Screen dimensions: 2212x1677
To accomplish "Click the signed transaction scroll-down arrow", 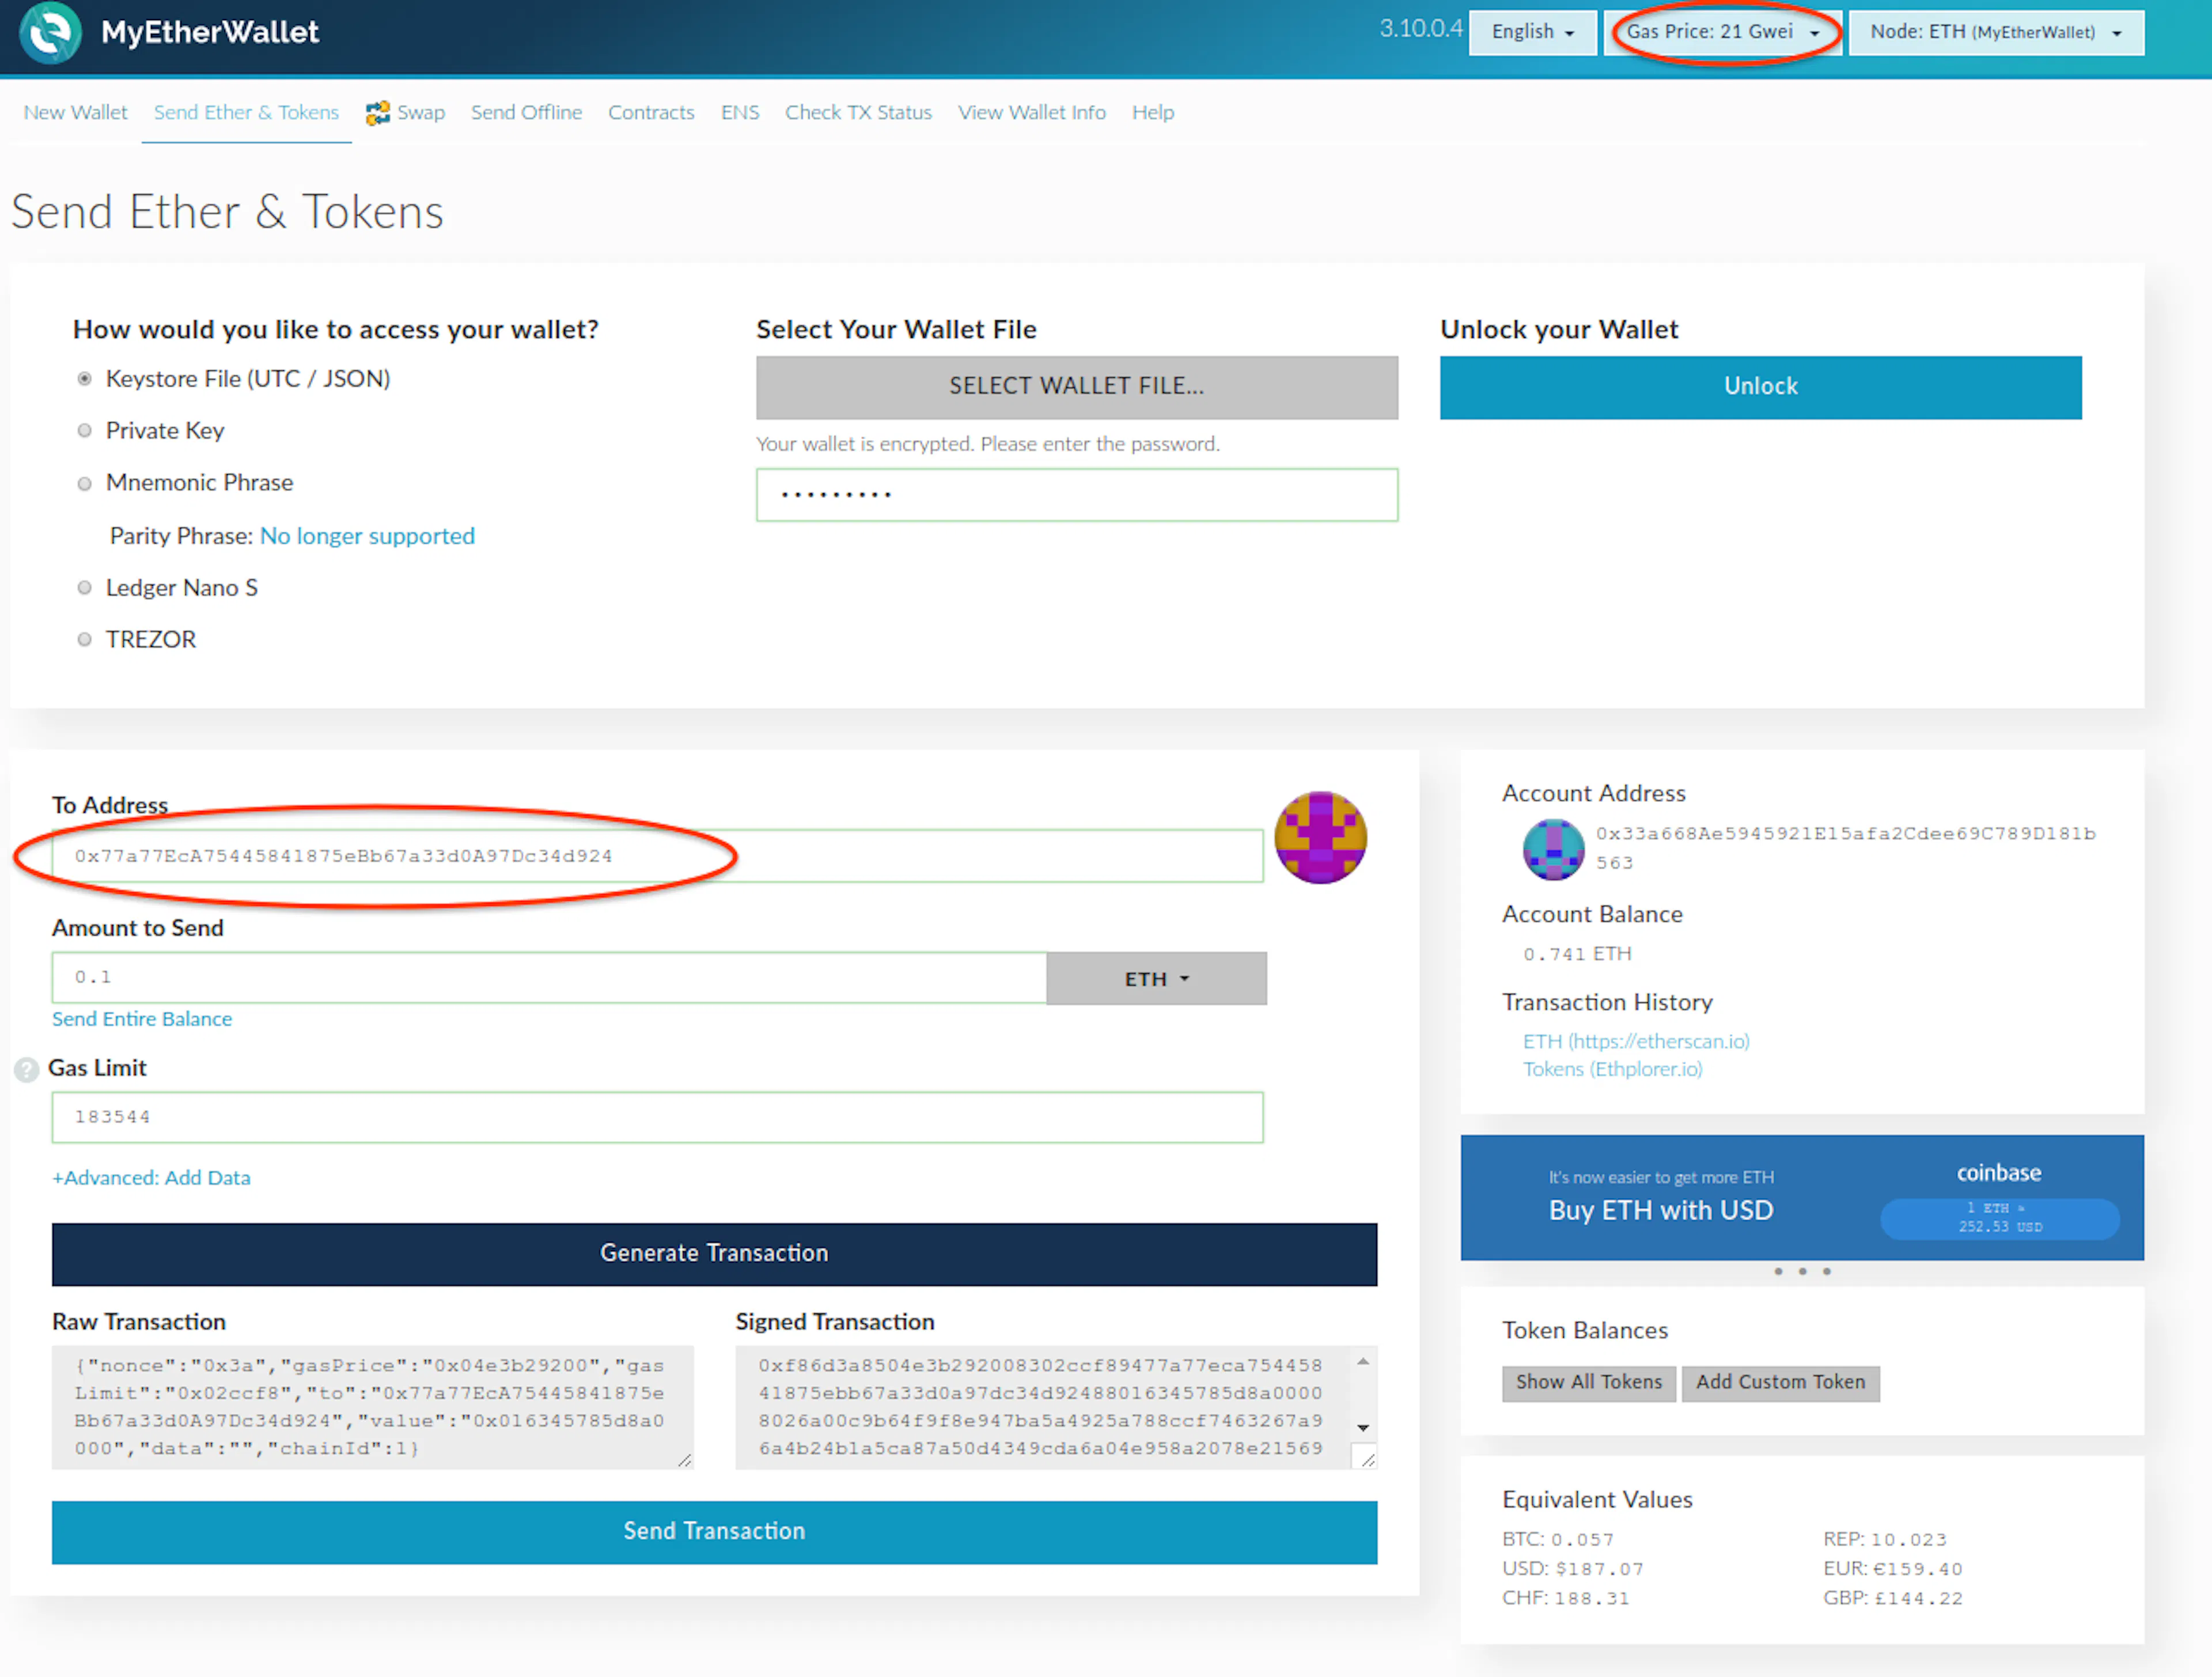I will click(1363, 1428).
